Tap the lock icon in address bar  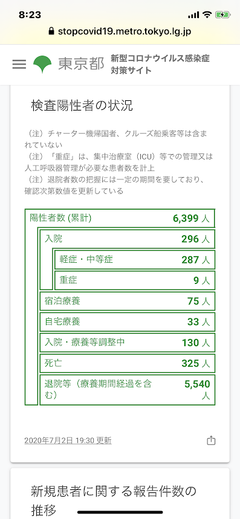pyautogui.click(x=51, y=31)
